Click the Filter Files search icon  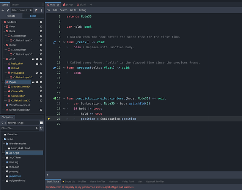coord(36,128)
